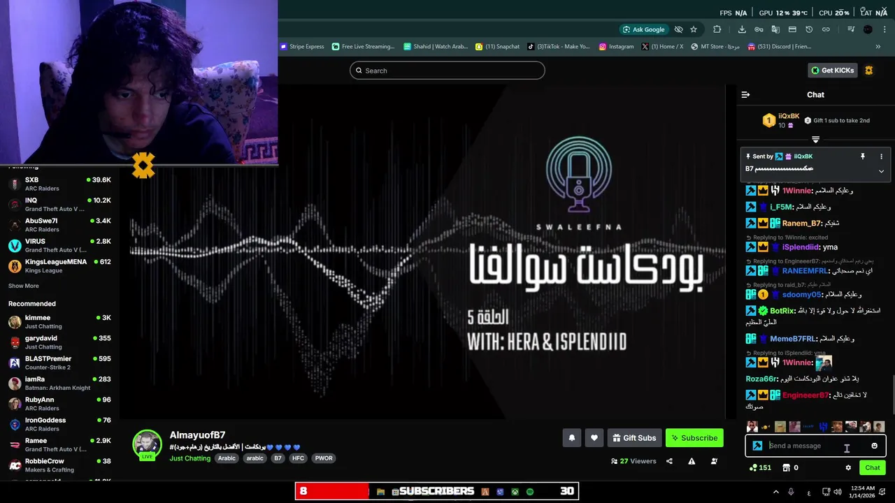This screenshot has width=895, height=503.
Task: Click the pin icon on the pinned message
Action: point(862,156)
